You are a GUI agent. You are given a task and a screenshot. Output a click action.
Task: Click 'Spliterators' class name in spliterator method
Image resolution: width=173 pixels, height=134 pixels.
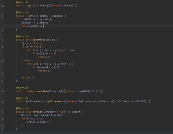(x=87, y=101)
